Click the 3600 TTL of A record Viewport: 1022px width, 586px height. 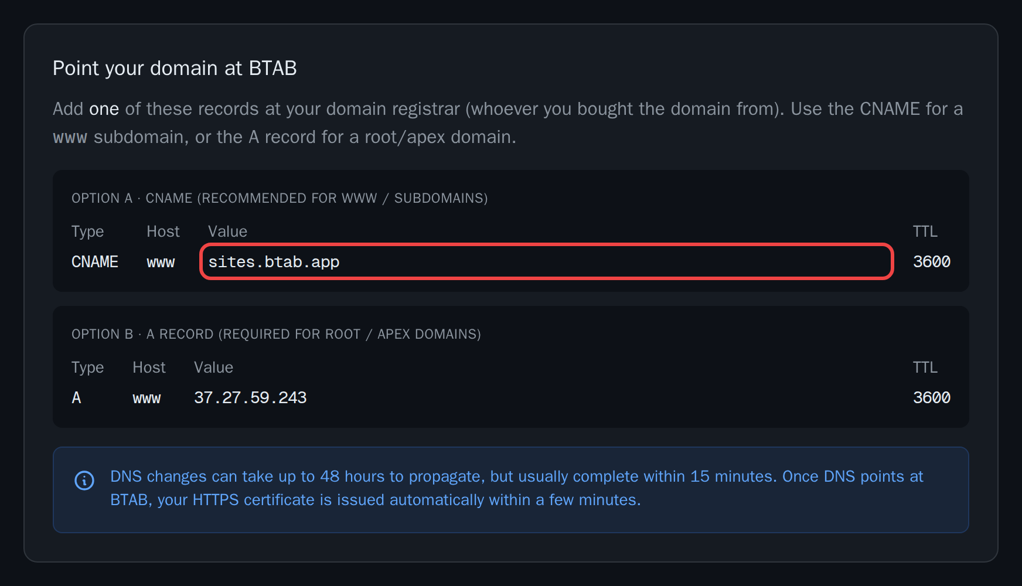click(932, 398)
